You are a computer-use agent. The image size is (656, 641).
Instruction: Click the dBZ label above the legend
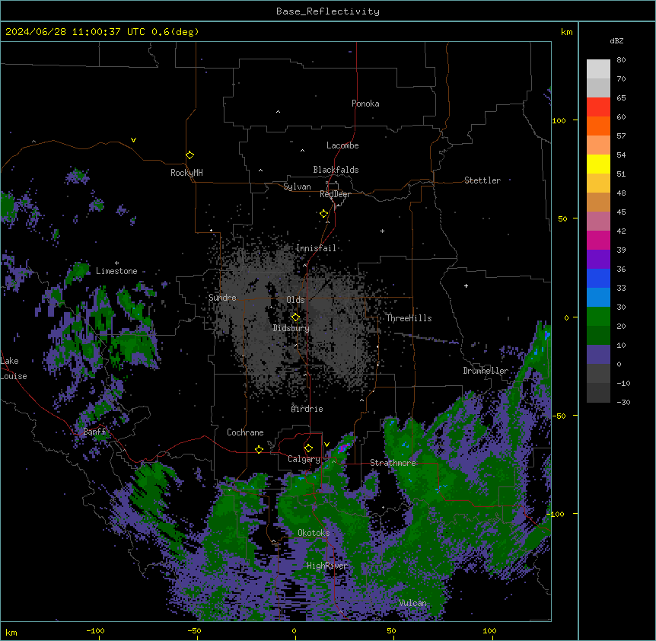point(616,40)
